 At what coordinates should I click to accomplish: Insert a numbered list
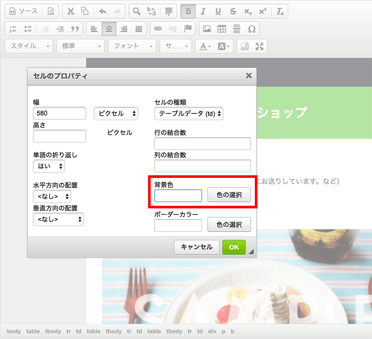(x=13, y=29)
